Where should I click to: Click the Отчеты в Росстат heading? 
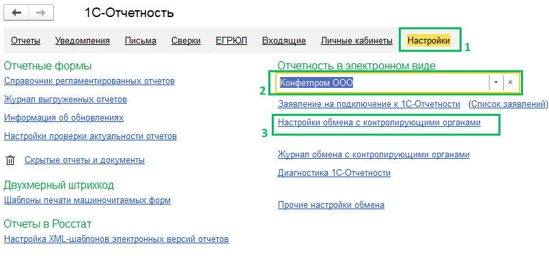[48, 224]
